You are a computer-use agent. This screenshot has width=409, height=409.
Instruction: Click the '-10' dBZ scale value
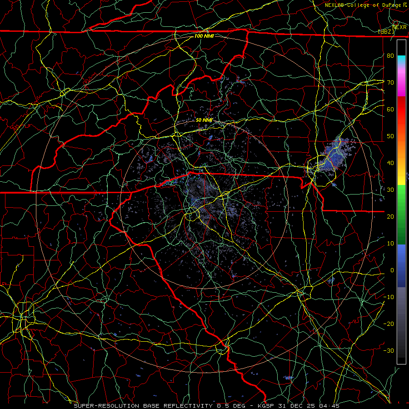click(389, 297)
